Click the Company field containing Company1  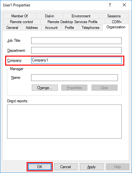pyautogui.click(x=76, y=60)
